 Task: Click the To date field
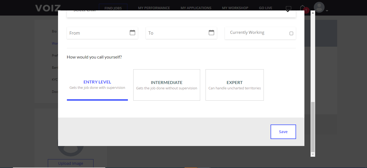181,33
